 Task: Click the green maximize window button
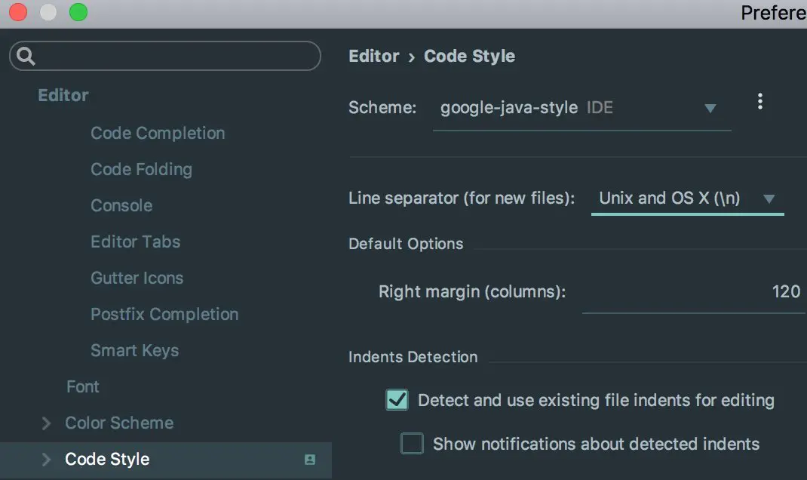[78, 13]
